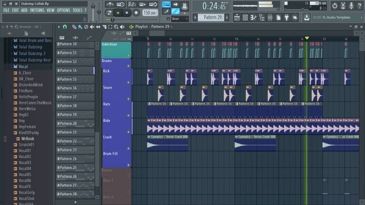The image size is (365, 205).
Task: Open undo history clock icon
Action: pos(335,6)
